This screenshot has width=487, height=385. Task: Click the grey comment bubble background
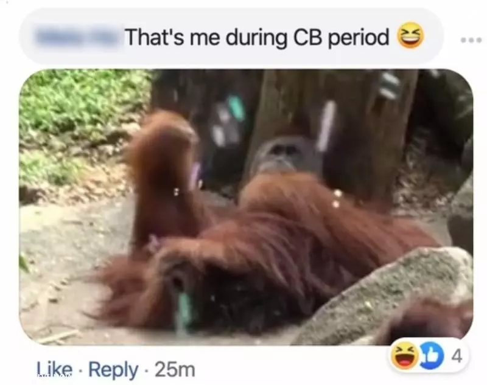click(x=231, y=36)
